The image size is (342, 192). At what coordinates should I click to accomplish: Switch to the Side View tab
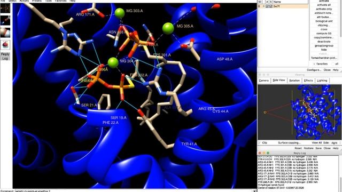coord(279,81)
